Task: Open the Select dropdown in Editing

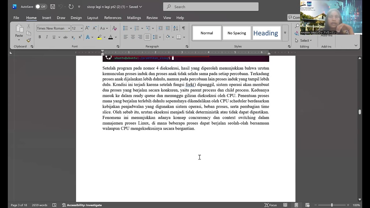Action: (x=303, y=40)
